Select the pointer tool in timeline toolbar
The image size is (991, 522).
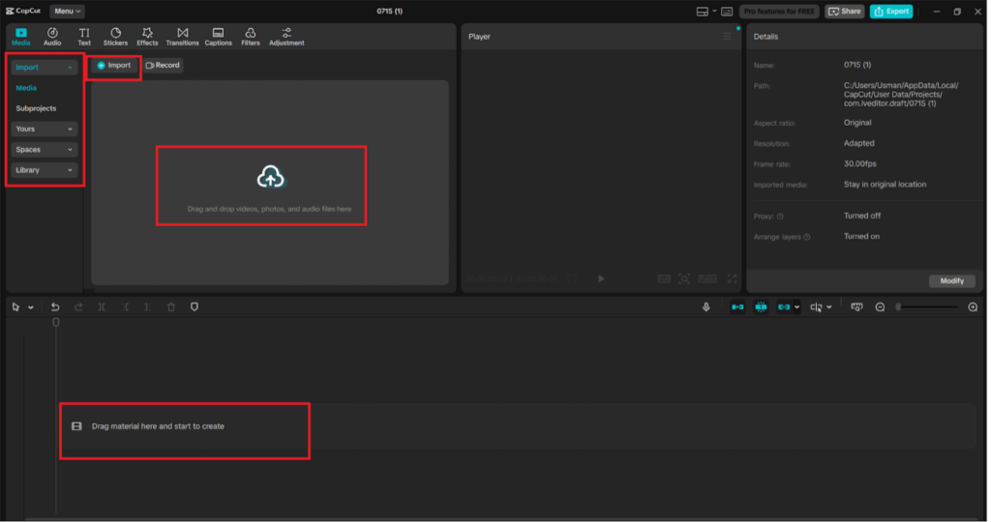coord(15,307)
